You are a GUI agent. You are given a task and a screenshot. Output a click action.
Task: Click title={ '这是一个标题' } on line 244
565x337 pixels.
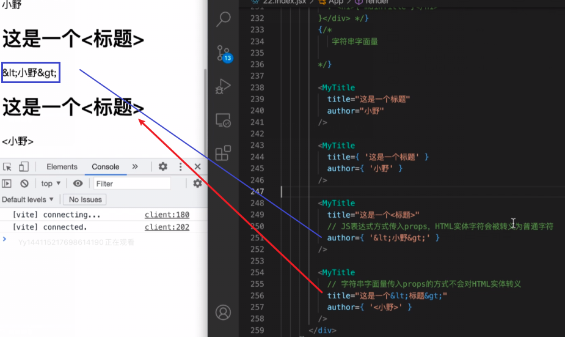click(377, 157)
